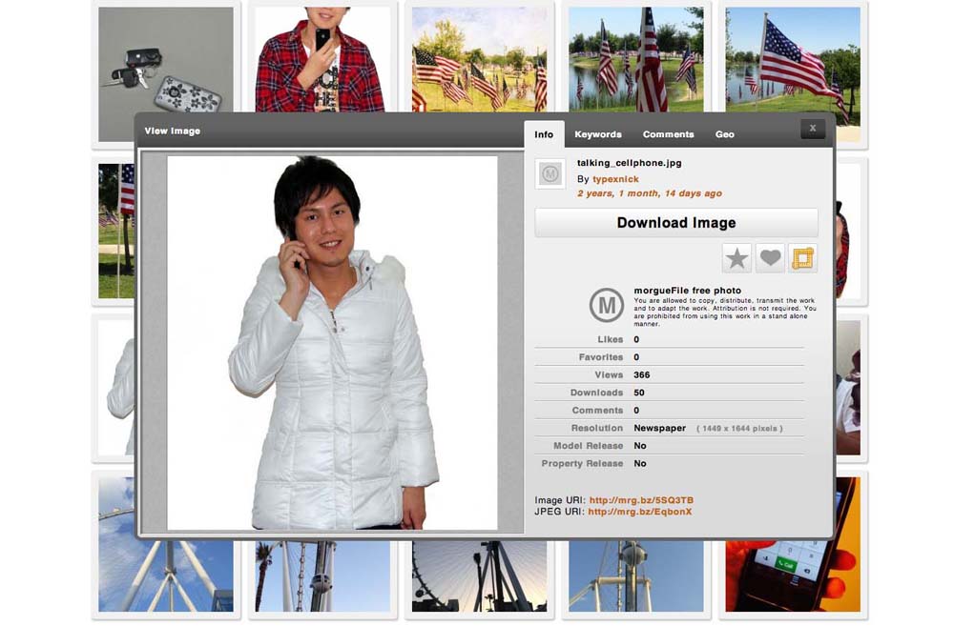Open the typexnick author link
Viewport: 954px width, 626px height.
click(x=615, y=179)
